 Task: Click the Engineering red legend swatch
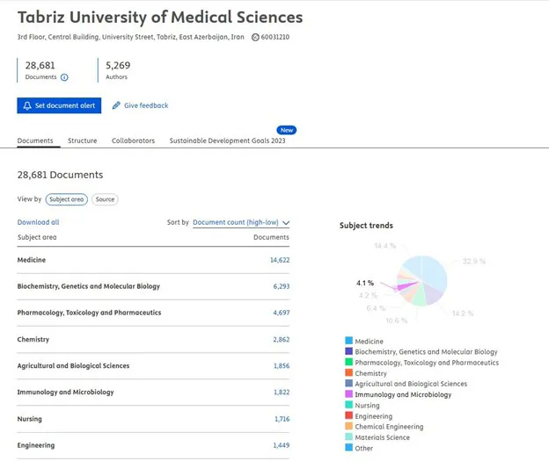348,415
